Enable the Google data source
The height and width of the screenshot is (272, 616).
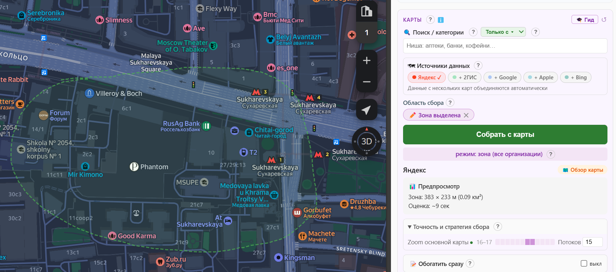(502, 78)
